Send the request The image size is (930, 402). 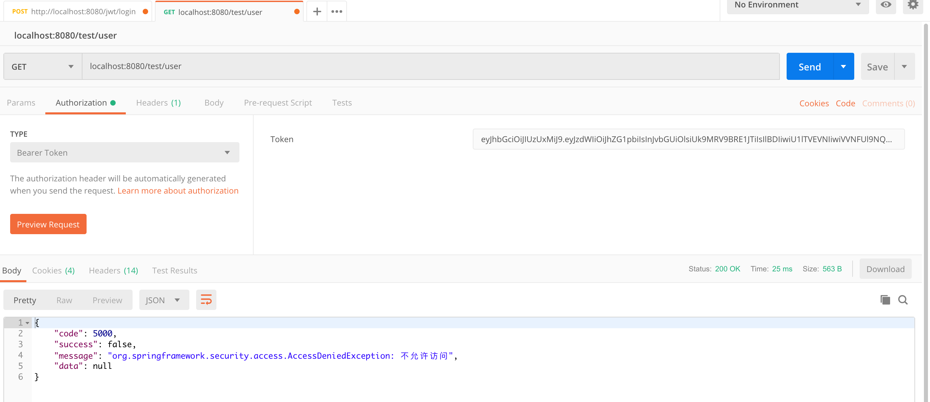(x=809, y=66)
